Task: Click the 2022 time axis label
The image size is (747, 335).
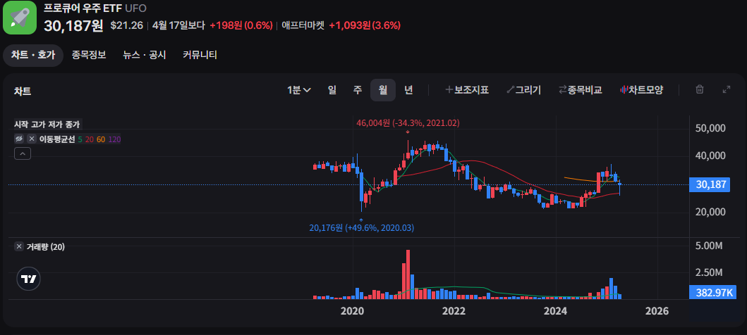Action: click(454, 311)
